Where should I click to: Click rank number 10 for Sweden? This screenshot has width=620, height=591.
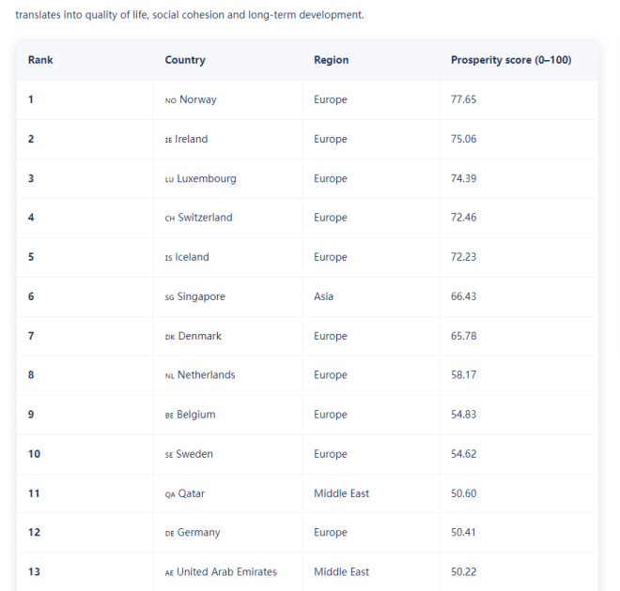35,454
